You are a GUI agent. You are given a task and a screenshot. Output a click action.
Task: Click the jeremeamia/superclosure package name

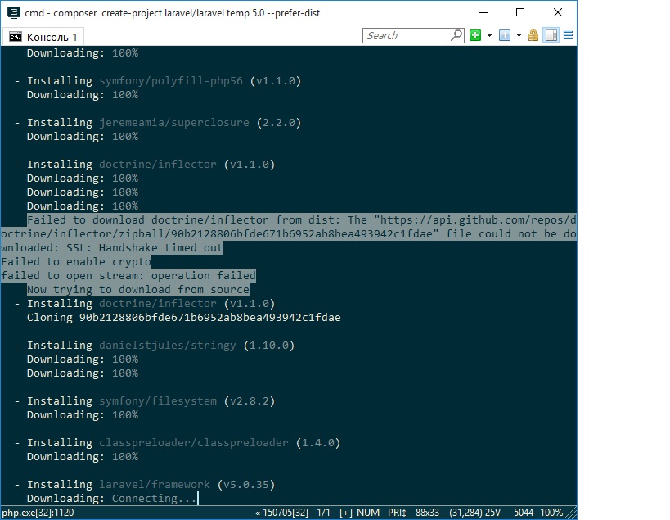coord(174,123)
